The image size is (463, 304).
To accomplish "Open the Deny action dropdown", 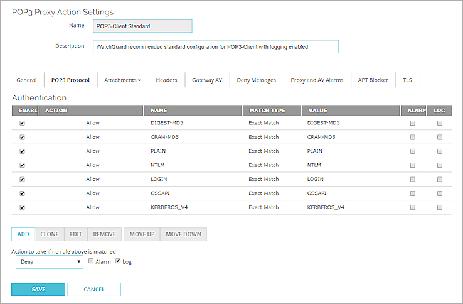I will (50, 262).
